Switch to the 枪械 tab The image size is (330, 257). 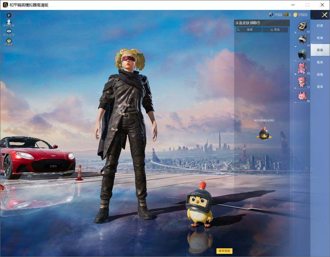320,38
